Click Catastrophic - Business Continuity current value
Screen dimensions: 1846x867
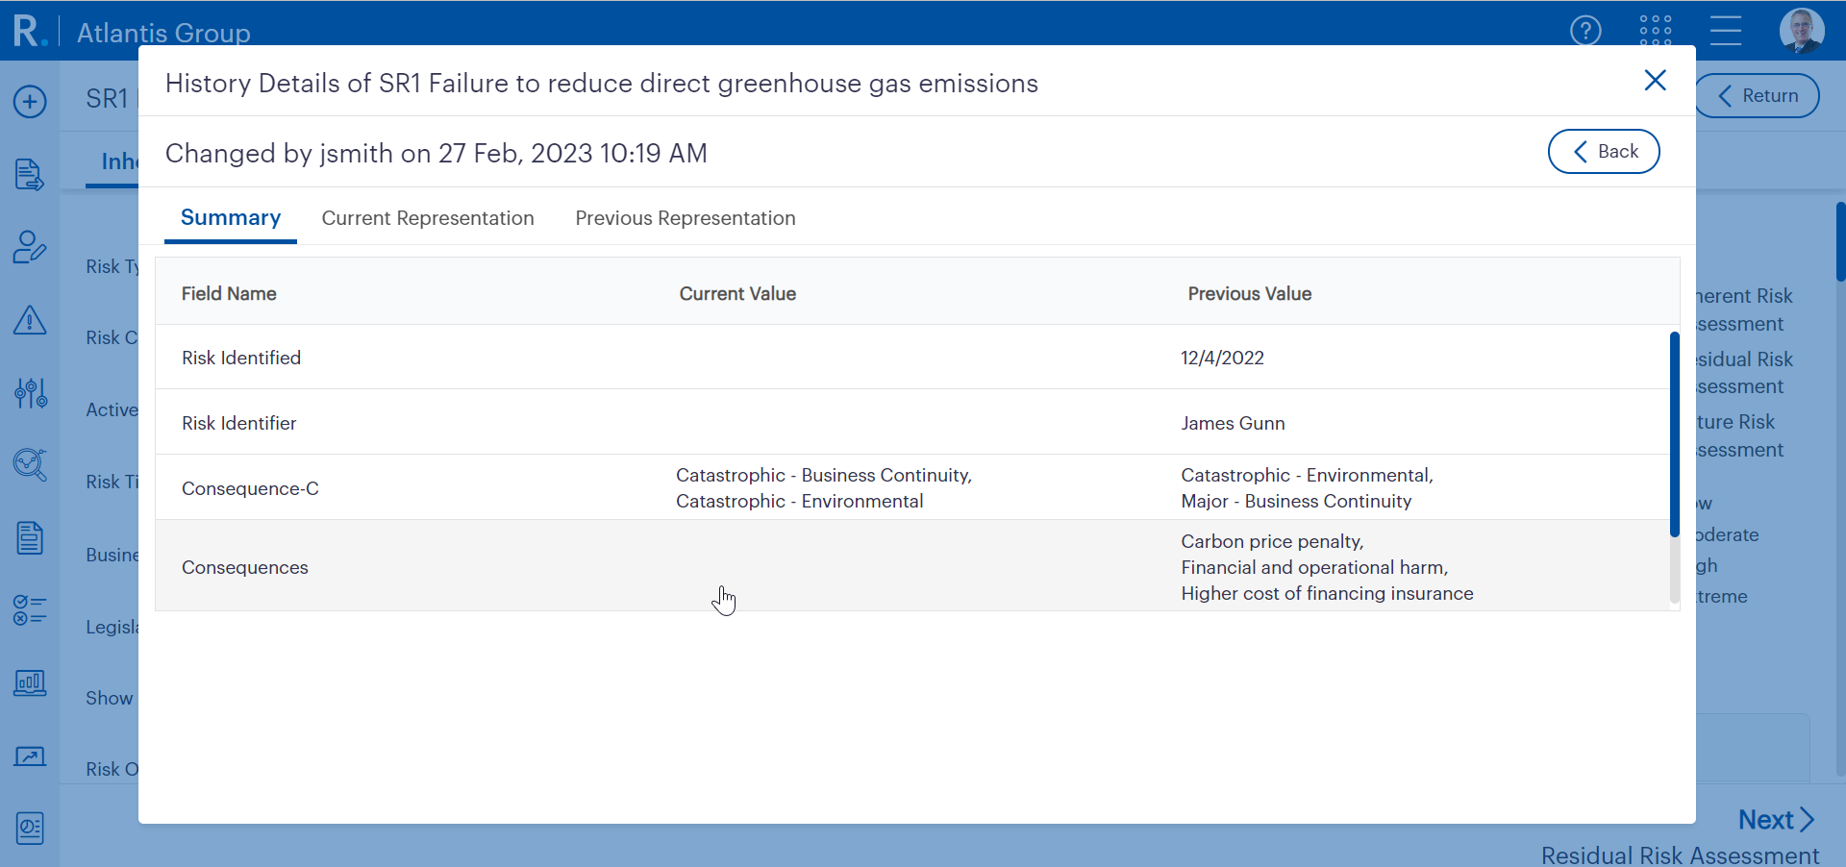click(x=824, y=475)
